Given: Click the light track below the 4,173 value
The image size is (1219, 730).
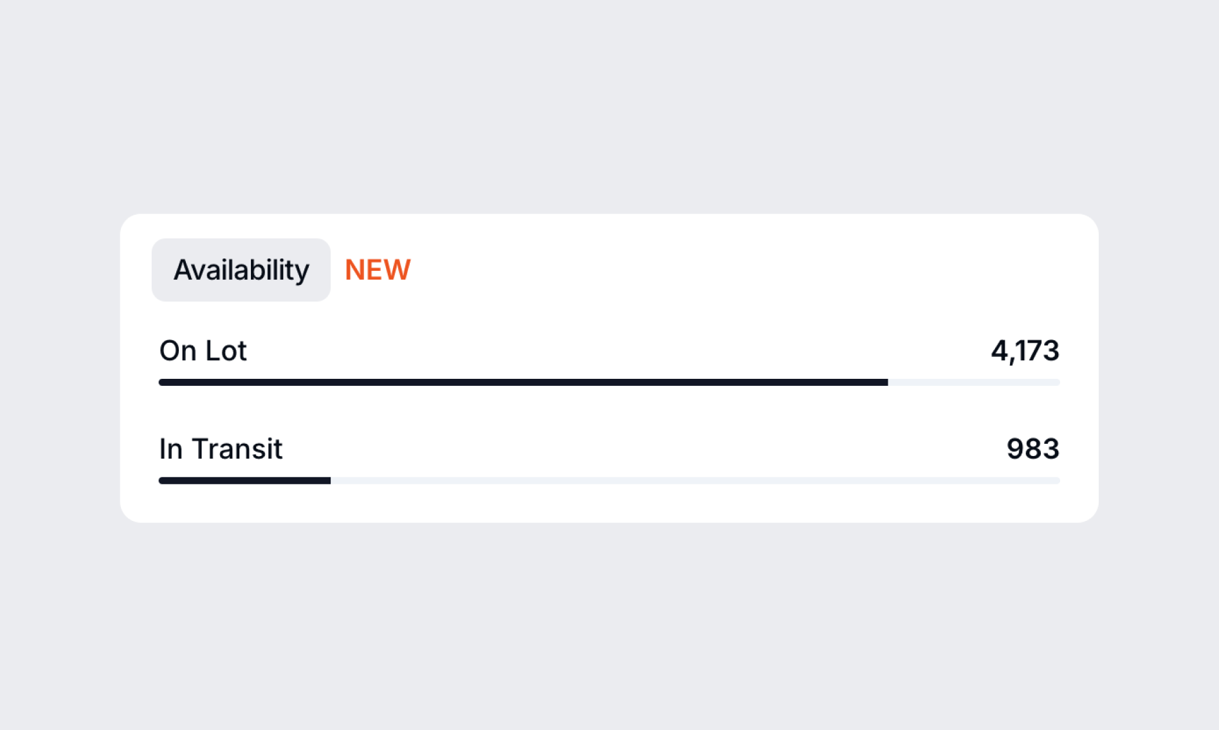Looking at the screenshot, I should [1024, 383].
